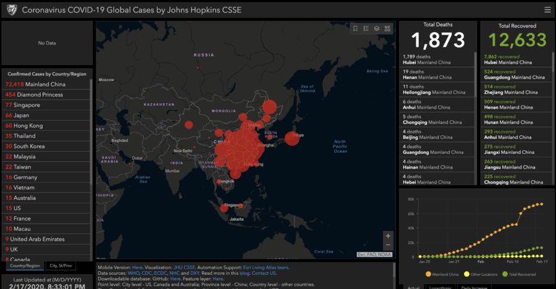This screenshot has height=289, width=556.
Task: Open the hamburger menu in the header
Action: pyautogui.click(x=547, y=10)
